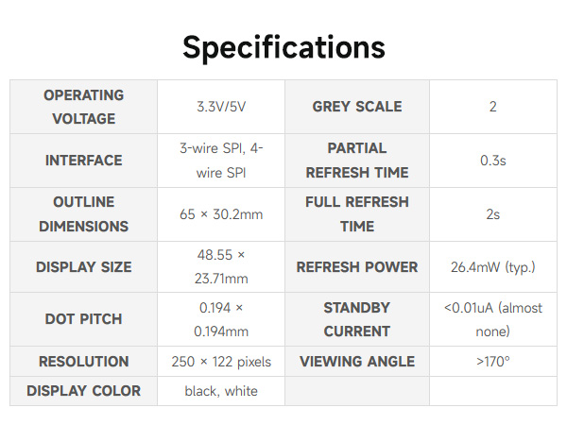Image resolution: width=567 pixels, height=425 pixels.
Task: Select the 3-wire SPI, 4-wire SPI value
Action: (x=221, y=161)
